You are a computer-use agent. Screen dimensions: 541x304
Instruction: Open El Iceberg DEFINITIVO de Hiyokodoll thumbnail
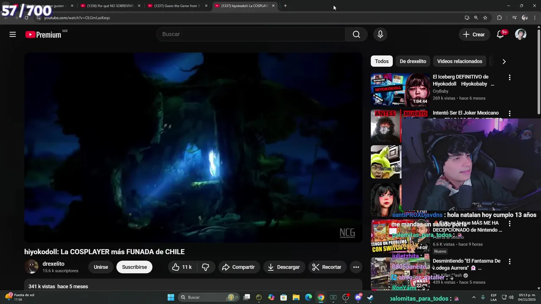tap(400, 90)
